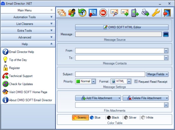This screenshot has width=175, height=130.
Task: Open the From dropdown arrow
Action: point(166,51)
